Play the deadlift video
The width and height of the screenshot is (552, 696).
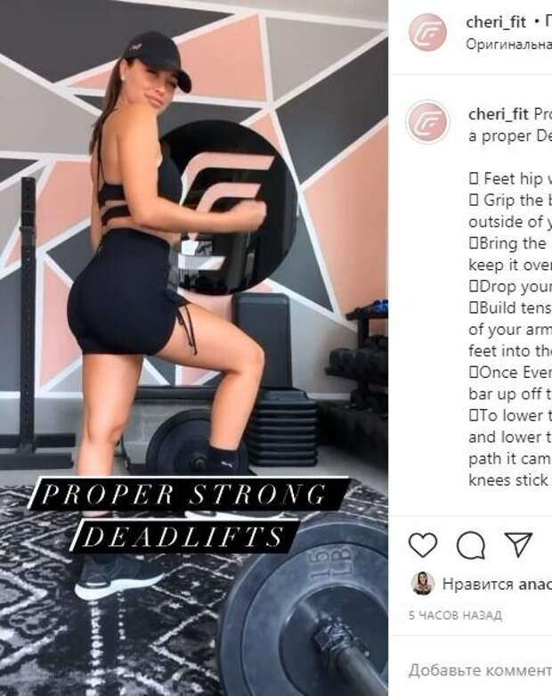[x=194, y=348]
